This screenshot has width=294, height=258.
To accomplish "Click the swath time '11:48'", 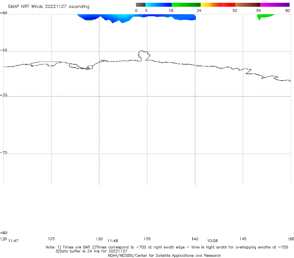I will point(112,241).
